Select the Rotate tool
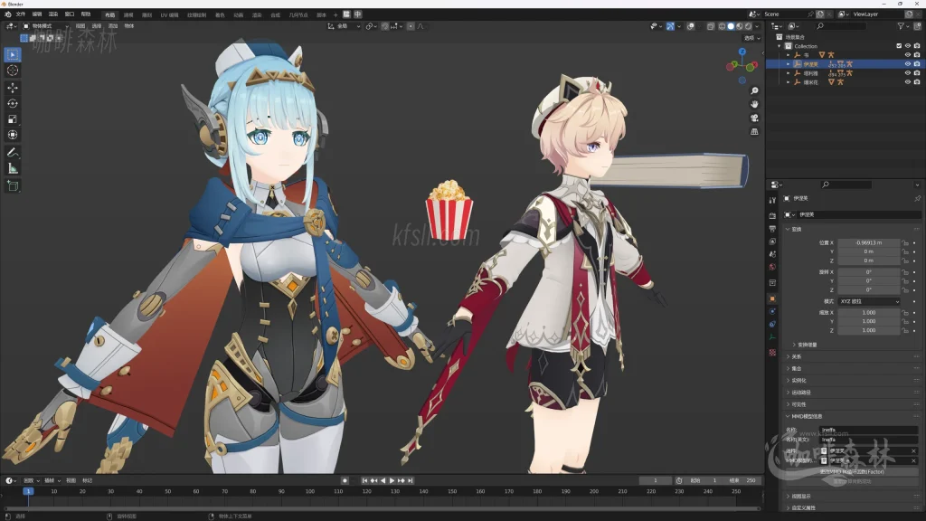This screenshot has height=521, width=926. tap(13, 103)
